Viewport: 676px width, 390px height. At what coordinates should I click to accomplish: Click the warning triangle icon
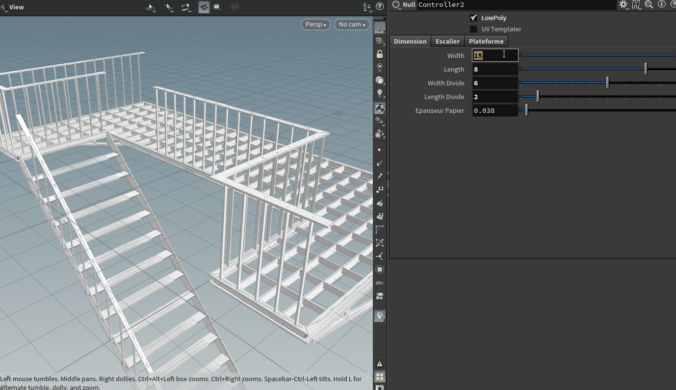pyautogui.click(x=379, y=364)
